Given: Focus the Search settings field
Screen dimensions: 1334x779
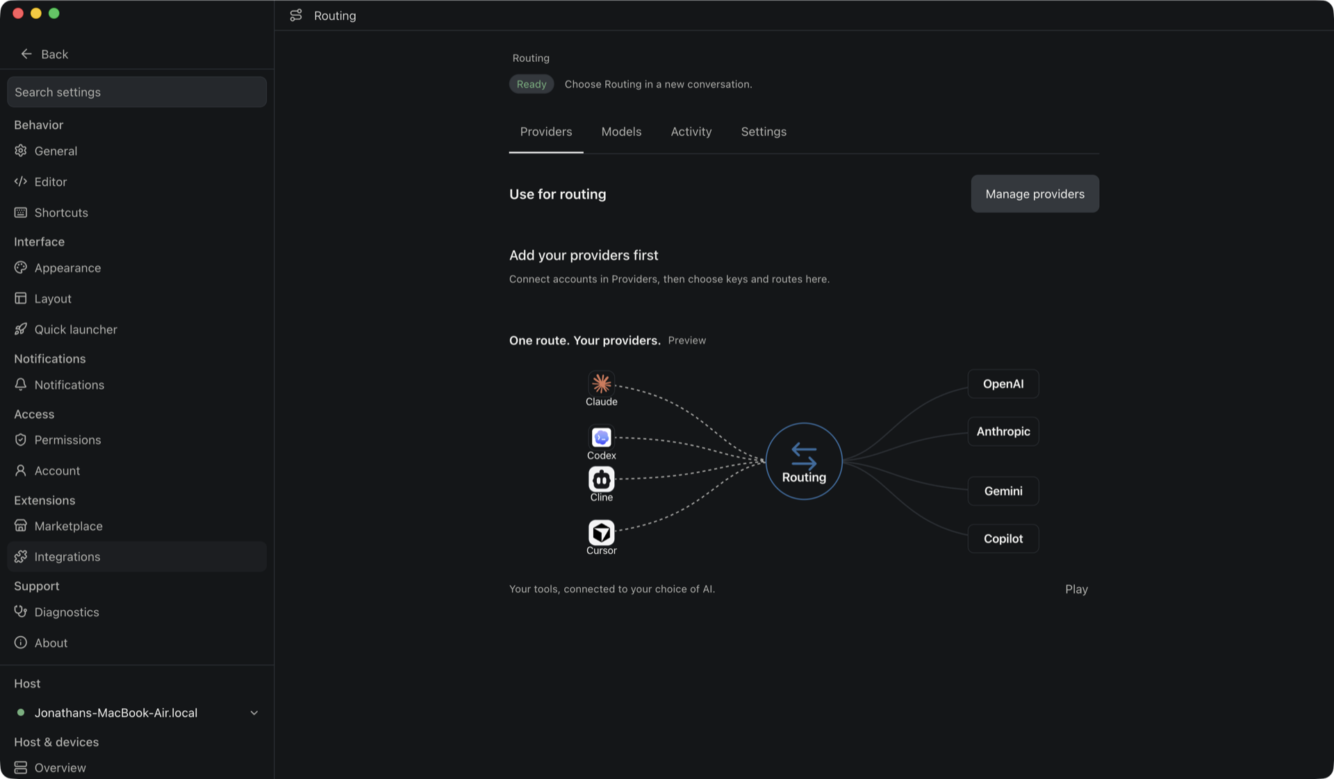Looking at the screenshot, I should [137, 92].
